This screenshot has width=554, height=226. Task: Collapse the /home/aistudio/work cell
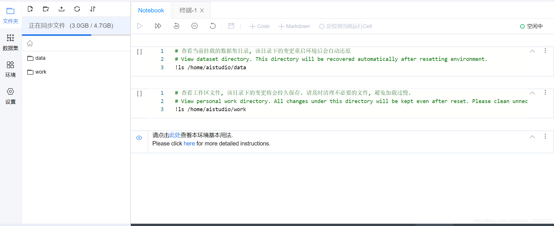[x=532, y=93]
